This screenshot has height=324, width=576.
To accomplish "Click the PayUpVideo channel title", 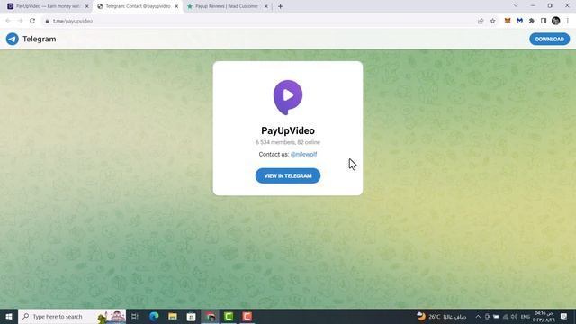I will pos(288,130).
